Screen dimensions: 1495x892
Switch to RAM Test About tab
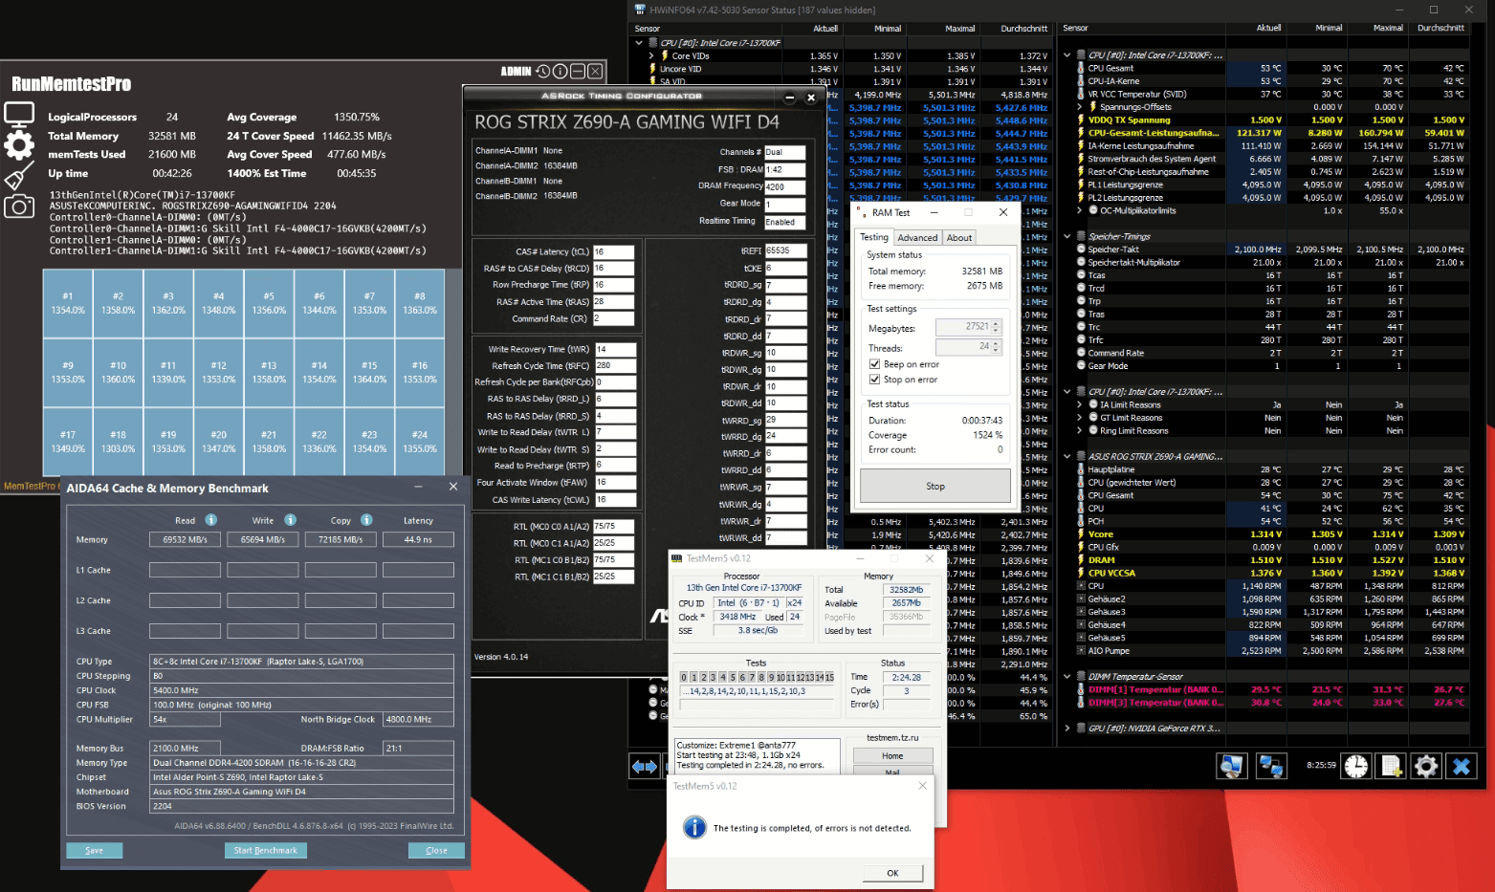click(x=959, y=238)
